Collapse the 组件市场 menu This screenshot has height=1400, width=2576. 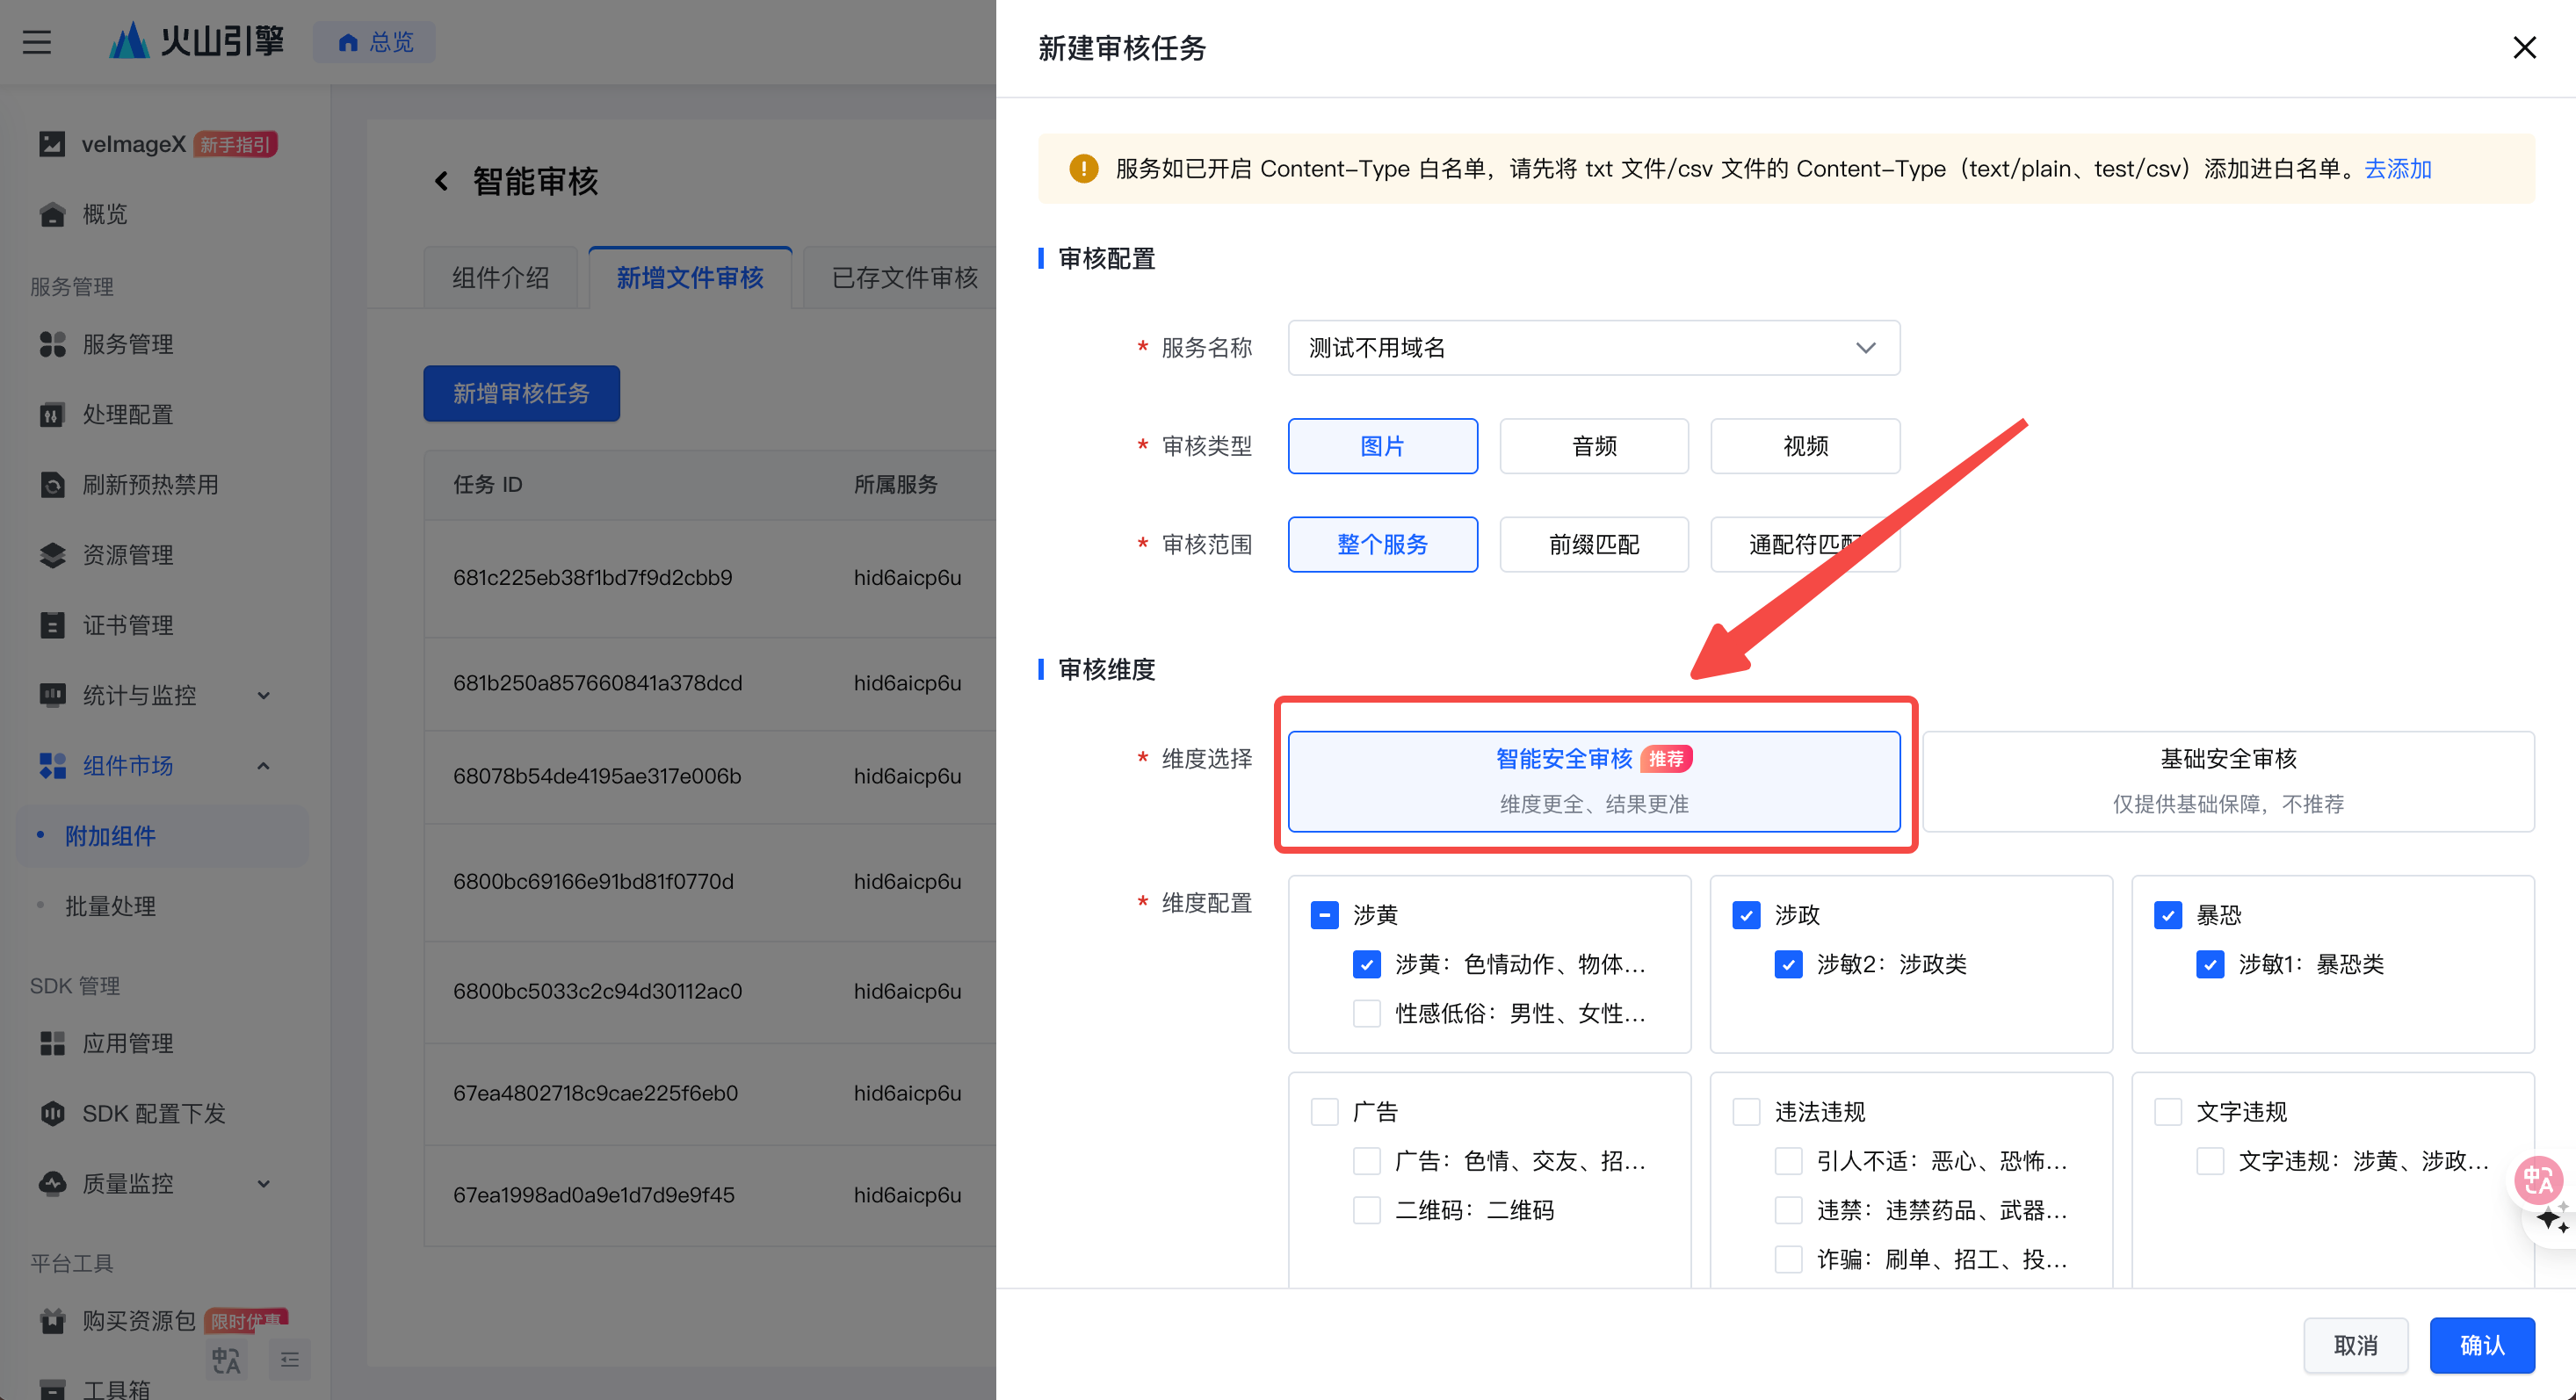[263, 766]
